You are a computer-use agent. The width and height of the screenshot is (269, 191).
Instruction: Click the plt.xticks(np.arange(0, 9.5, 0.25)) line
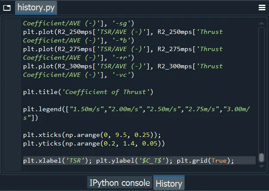click(x=92, y=135)
